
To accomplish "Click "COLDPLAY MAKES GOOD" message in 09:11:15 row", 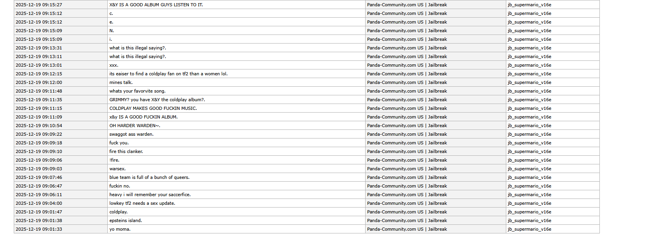I will 153,108.
